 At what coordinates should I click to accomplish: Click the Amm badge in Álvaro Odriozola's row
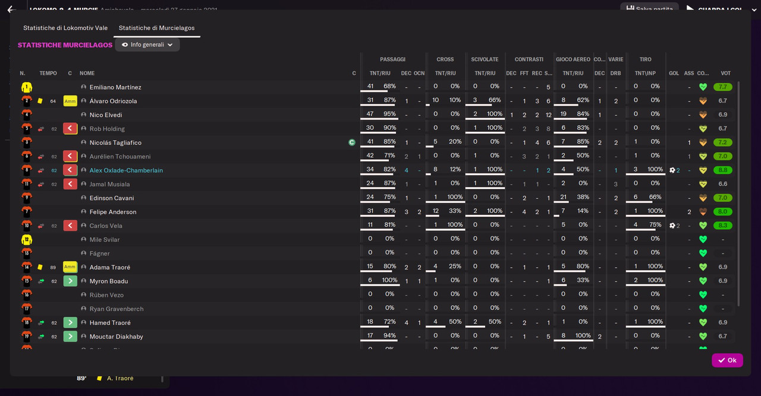click(70, 101)
